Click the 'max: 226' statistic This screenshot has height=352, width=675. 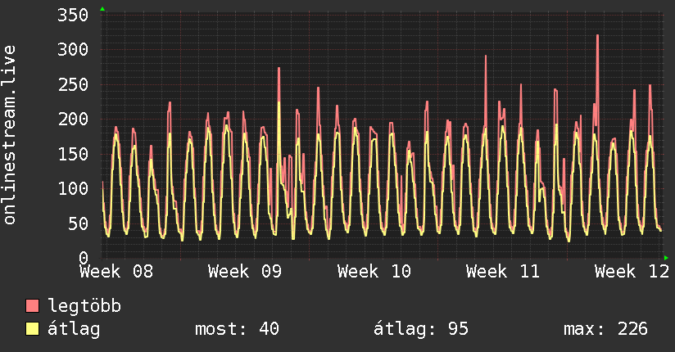tap(605, 329)
